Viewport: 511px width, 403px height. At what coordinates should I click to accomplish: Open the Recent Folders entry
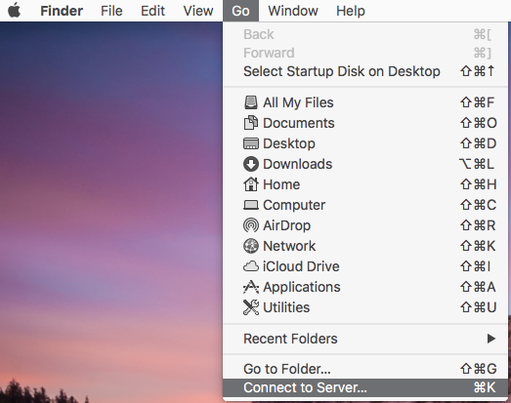coord(365,339)
